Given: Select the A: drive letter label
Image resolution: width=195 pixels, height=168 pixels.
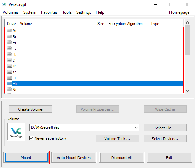Looking at the screenshot, I should (15, 31).
